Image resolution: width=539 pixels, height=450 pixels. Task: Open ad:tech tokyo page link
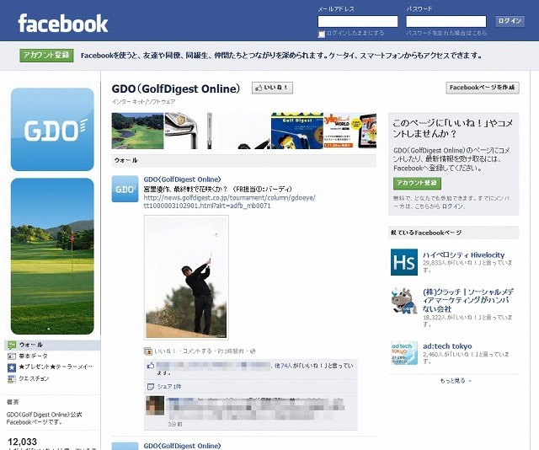pos(447,346)
